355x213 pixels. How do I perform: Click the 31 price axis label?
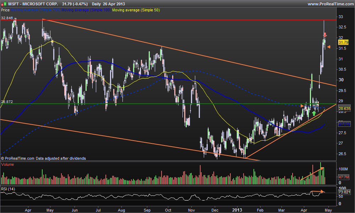click(341, 59)
